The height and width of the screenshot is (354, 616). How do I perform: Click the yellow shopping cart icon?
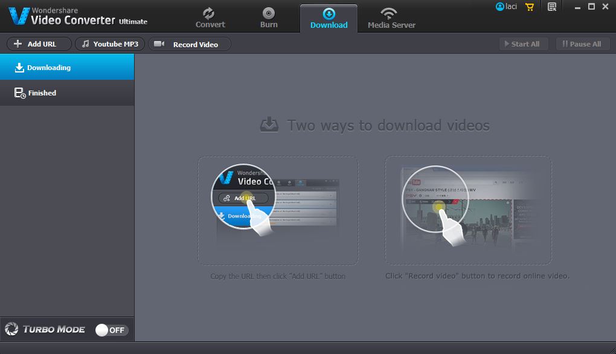pyautogui.click(x=530, y=7)
